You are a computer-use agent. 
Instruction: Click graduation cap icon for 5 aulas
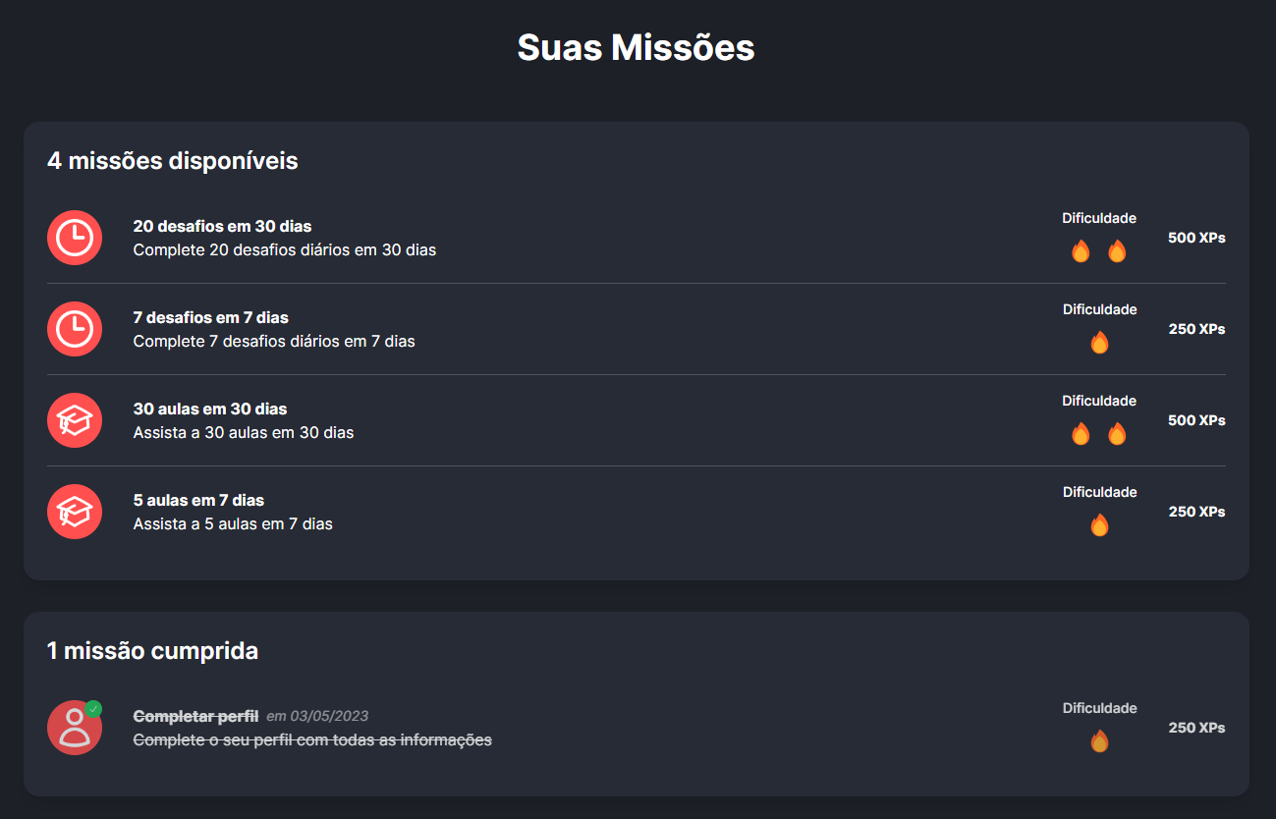[x=75, y=512]
